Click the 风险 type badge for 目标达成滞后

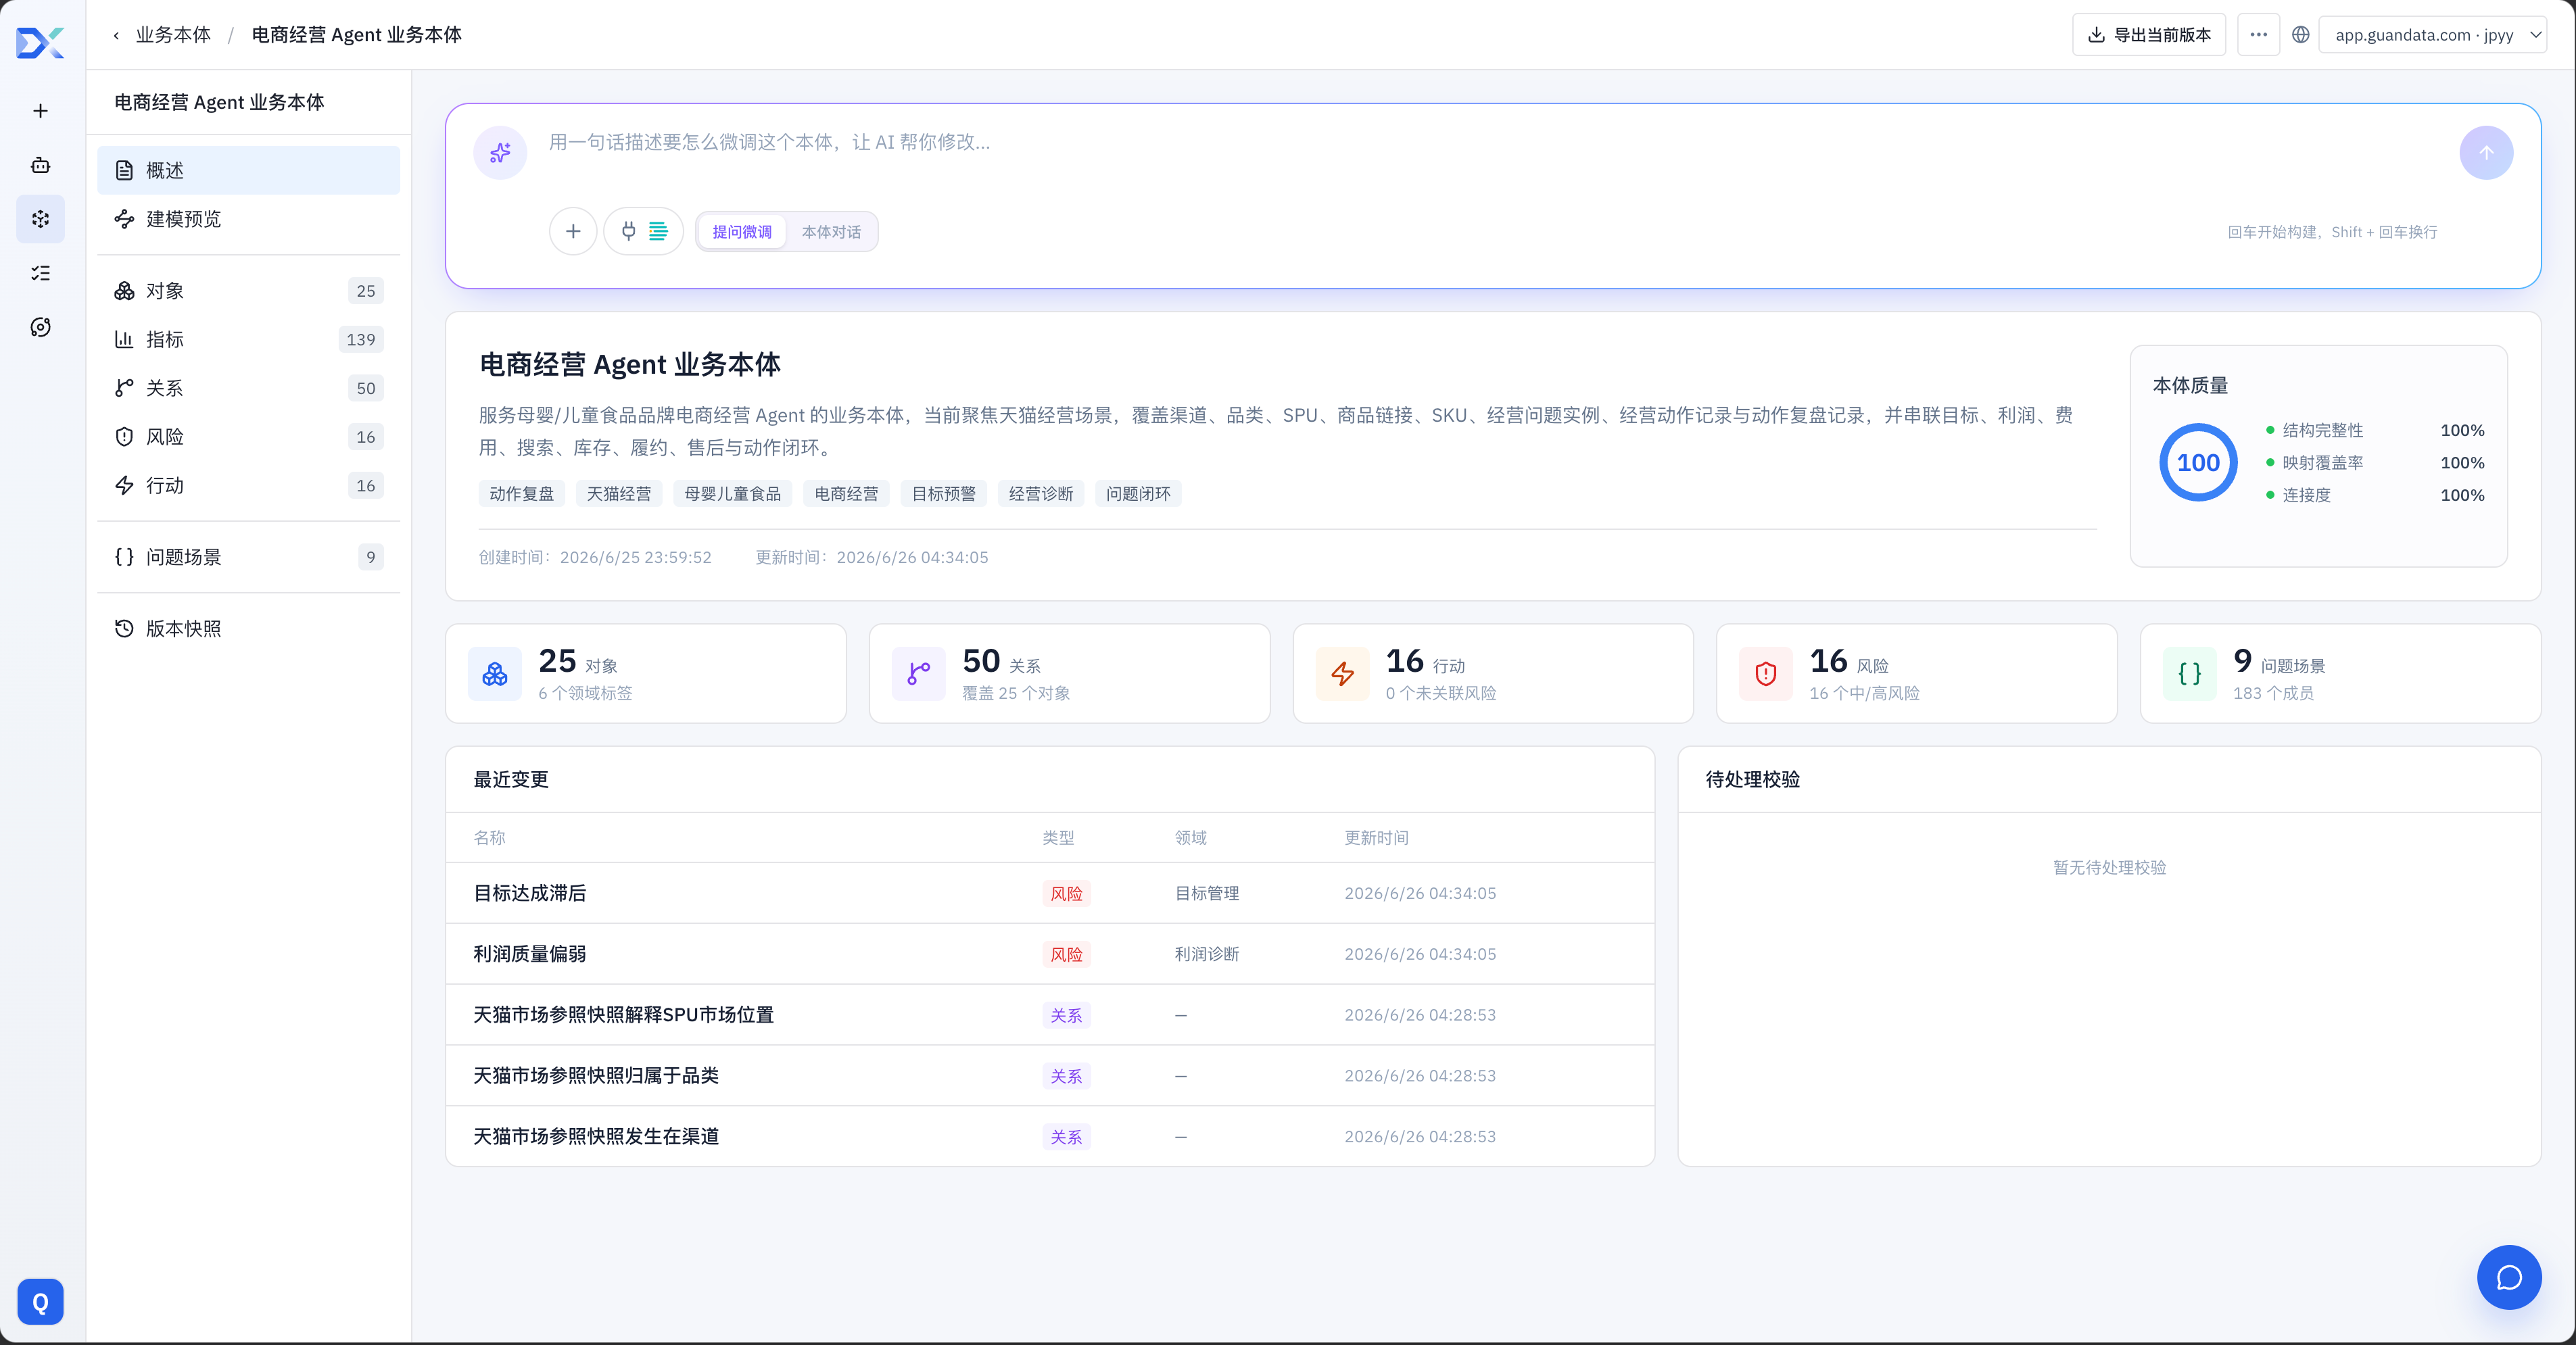[x=1066, y=894]
